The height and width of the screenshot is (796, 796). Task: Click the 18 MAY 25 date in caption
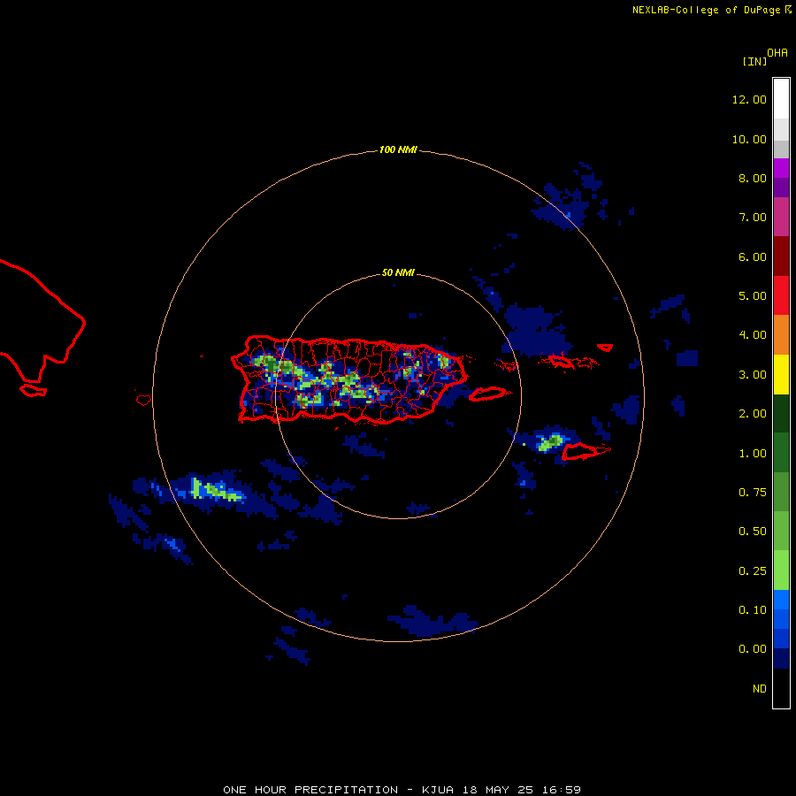(x=497, y=790)
